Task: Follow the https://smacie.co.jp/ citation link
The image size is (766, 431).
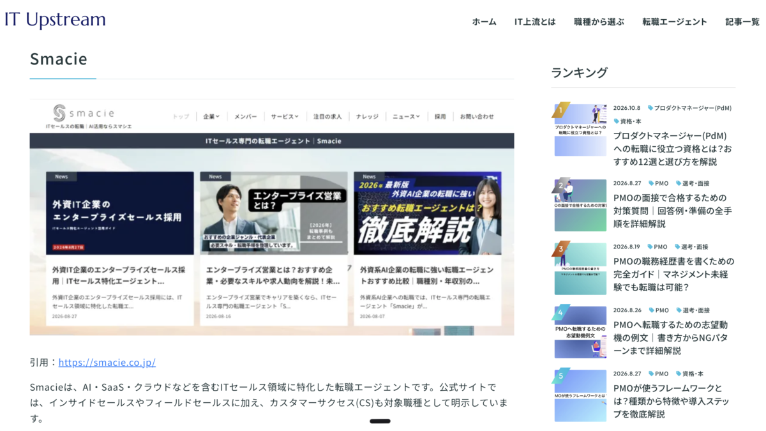Action: tap(107, 363)
